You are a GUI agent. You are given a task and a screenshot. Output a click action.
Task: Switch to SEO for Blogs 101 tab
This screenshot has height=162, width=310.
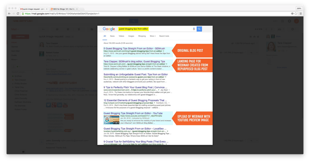(64, 9)
